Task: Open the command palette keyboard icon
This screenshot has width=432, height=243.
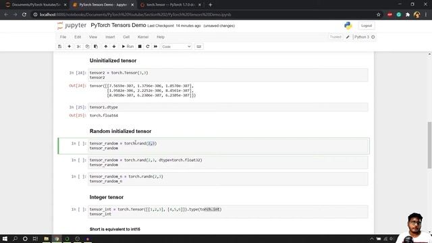Action: click(x=199, y=47)
